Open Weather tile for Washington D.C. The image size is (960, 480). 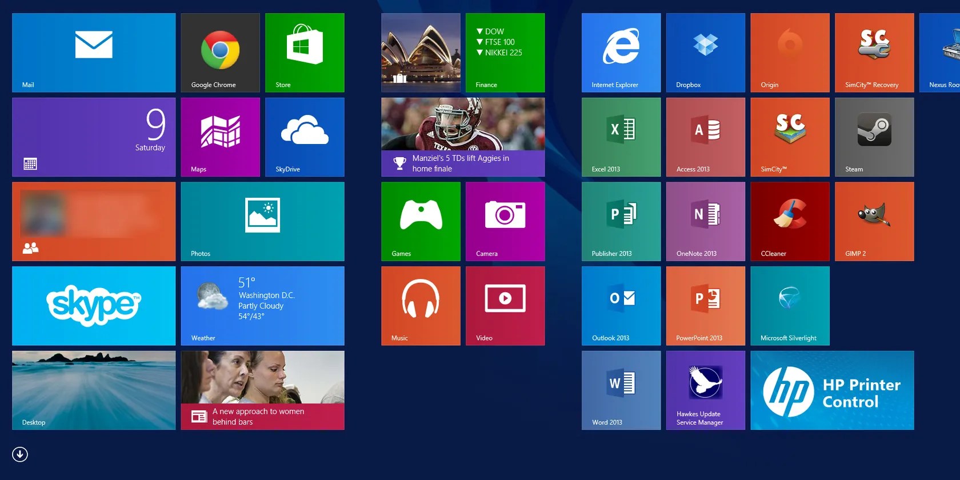[x=262, y=306]
